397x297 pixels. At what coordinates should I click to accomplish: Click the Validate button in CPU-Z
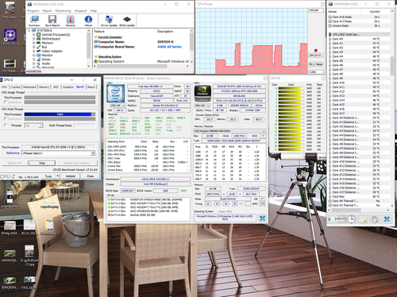[x=70, y=176]
